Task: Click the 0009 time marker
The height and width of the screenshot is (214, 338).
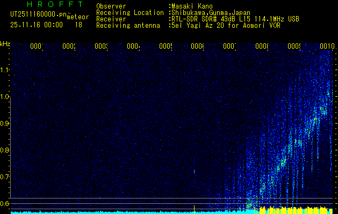Action: (294, 46)
